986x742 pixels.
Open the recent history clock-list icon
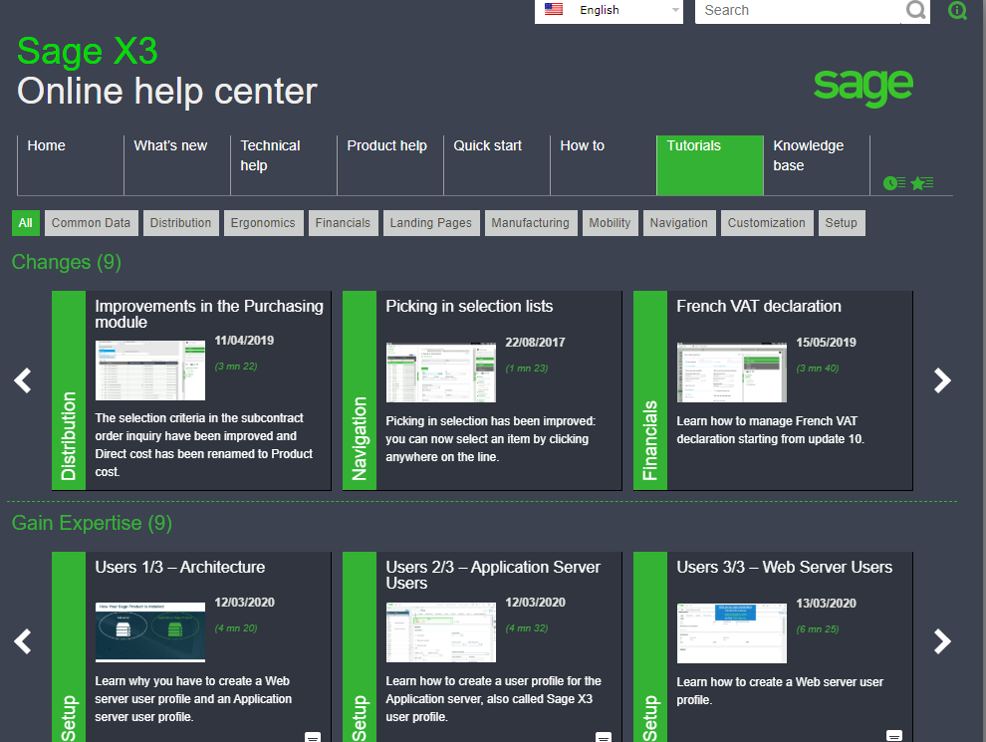coord(894,183)
